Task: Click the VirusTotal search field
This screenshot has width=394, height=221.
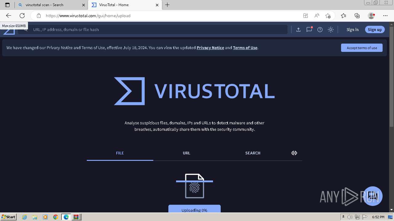Action: pos(153,29)
